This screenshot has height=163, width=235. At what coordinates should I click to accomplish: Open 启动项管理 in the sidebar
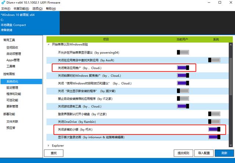pyautogui.click(x=14, y=54)
